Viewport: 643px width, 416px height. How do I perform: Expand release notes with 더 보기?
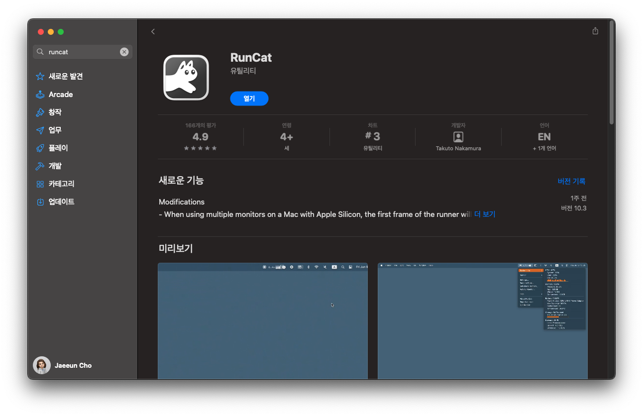(485, 214)
